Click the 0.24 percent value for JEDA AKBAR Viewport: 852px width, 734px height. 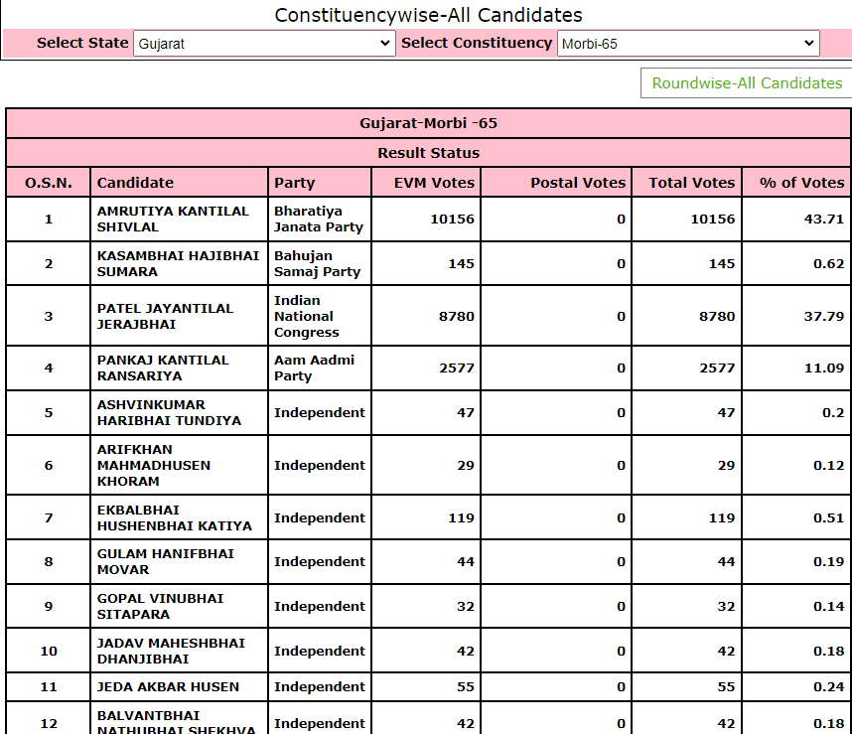[828, 686]
